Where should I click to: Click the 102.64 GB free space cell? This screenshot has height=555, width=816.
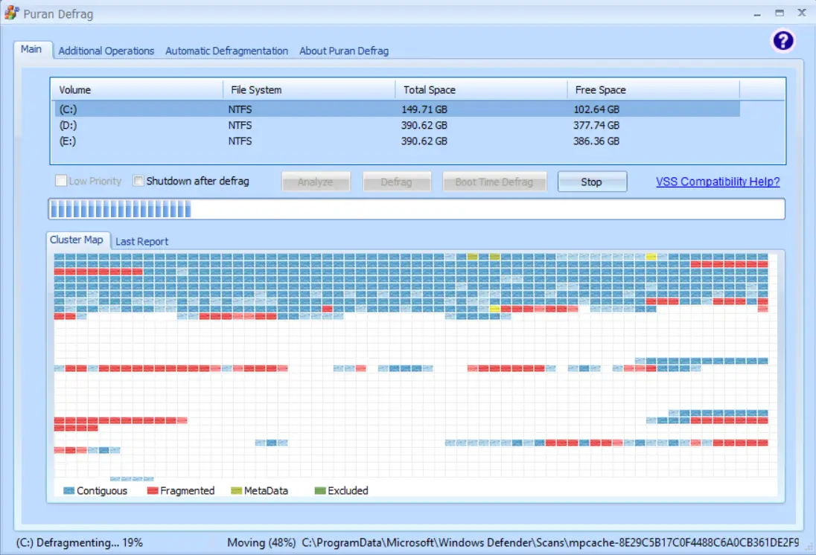pyautogui.click(x=596, y=109)
